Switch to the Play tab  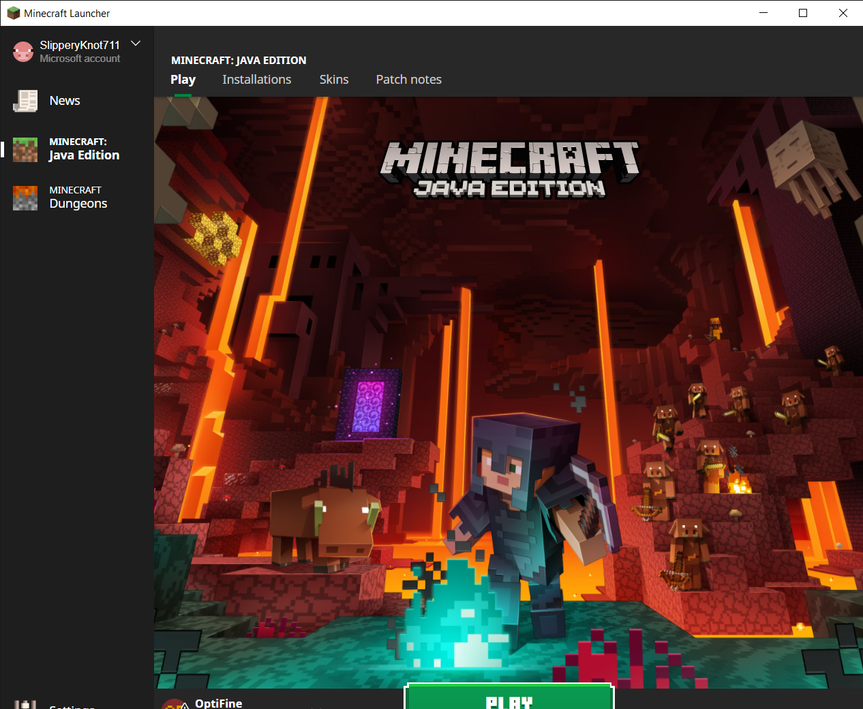tap(183, 80)
